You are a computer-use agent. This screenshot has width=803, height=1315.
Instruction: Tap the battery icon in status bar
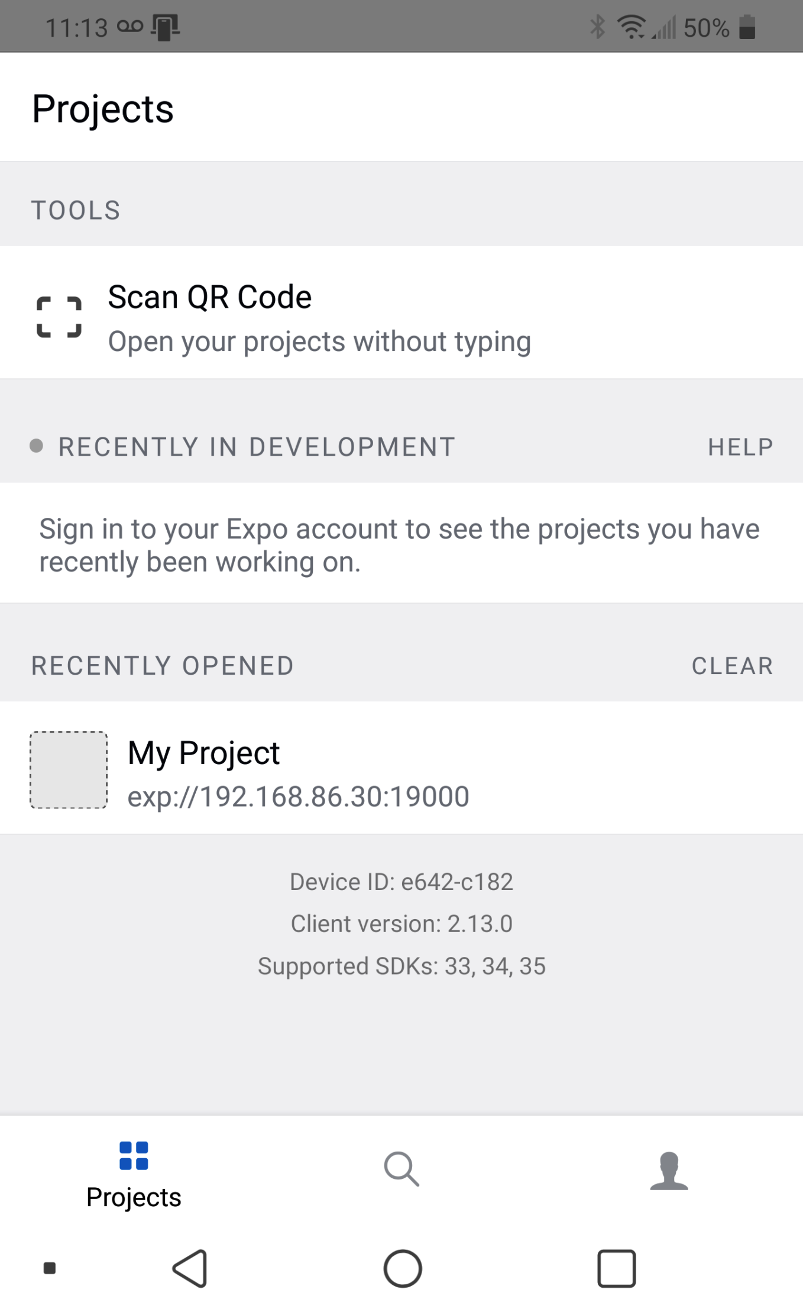(x=747, y=27)
